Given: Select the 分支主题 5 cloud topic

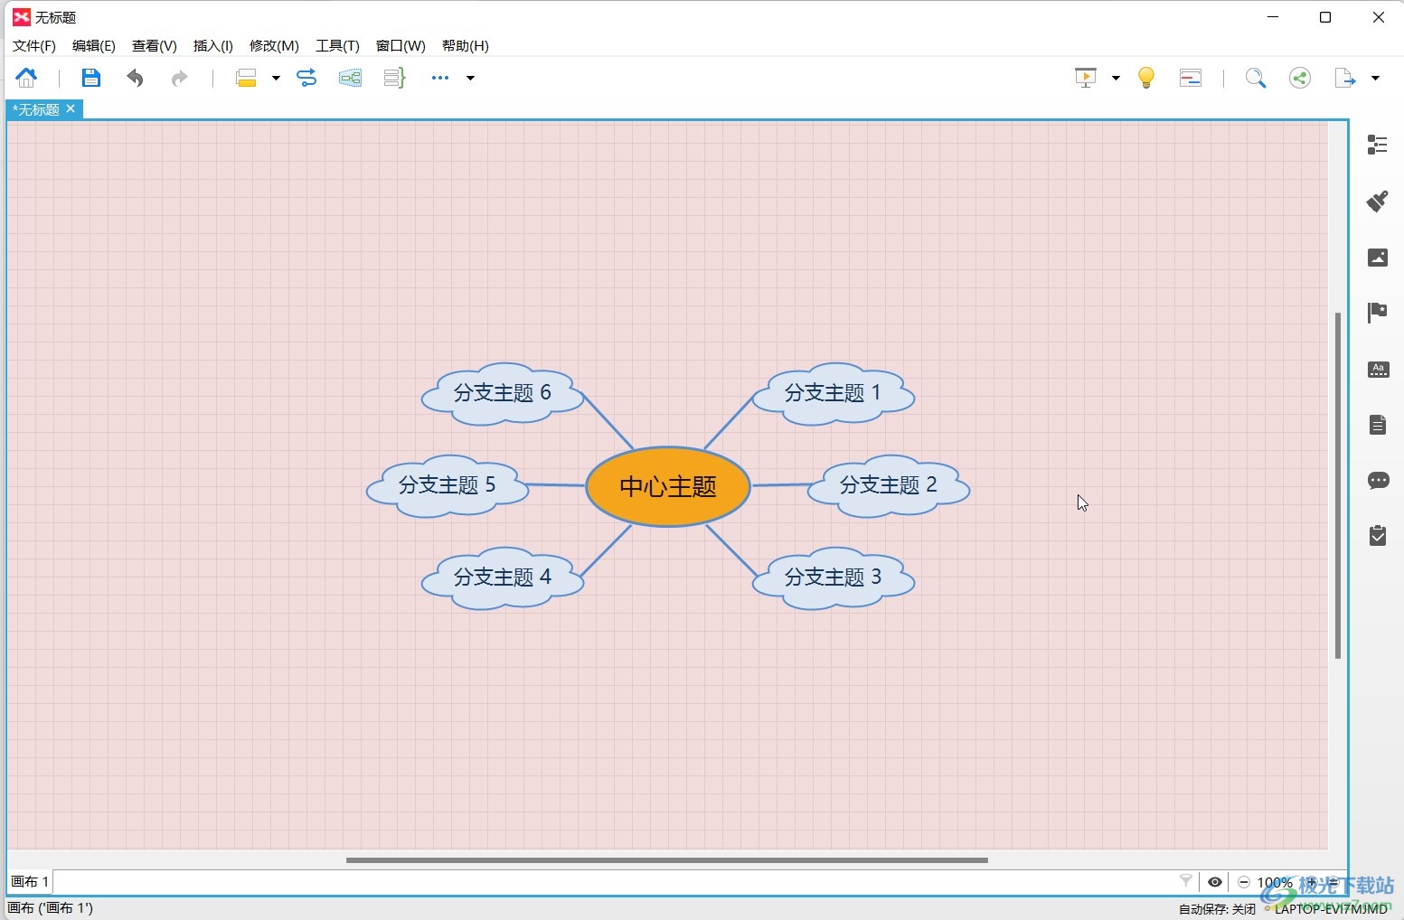Looking at the screenshot, I should coord(448,485).
